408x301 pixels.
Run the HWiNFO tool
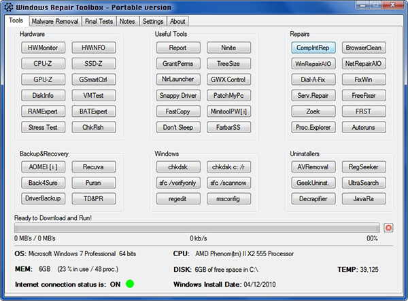point(94,48)
